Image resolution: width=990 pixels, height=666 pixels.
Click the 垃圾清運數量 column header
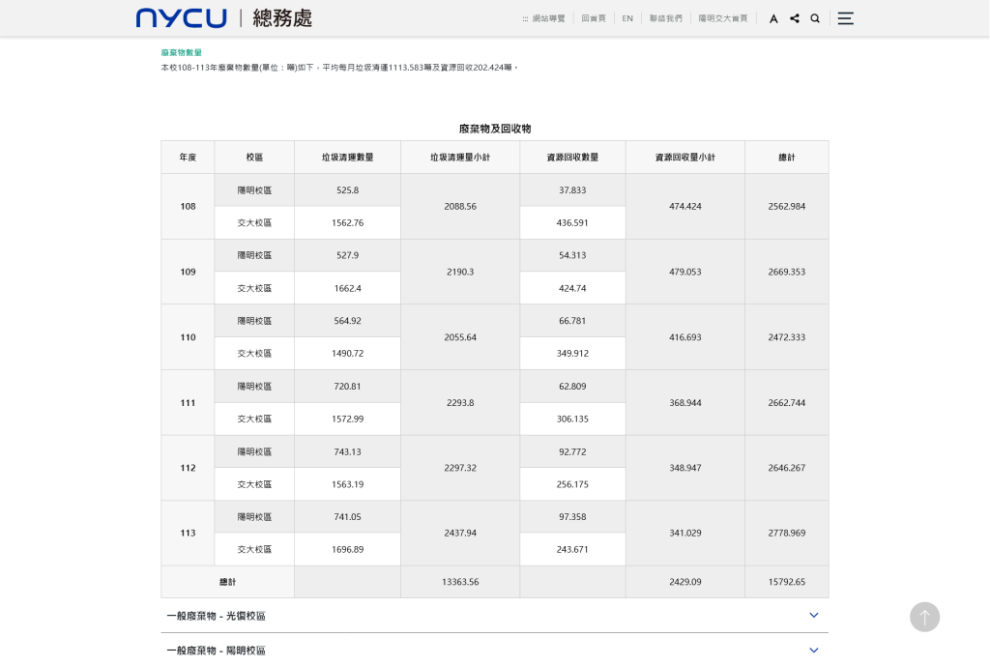[x=347, y=158]
